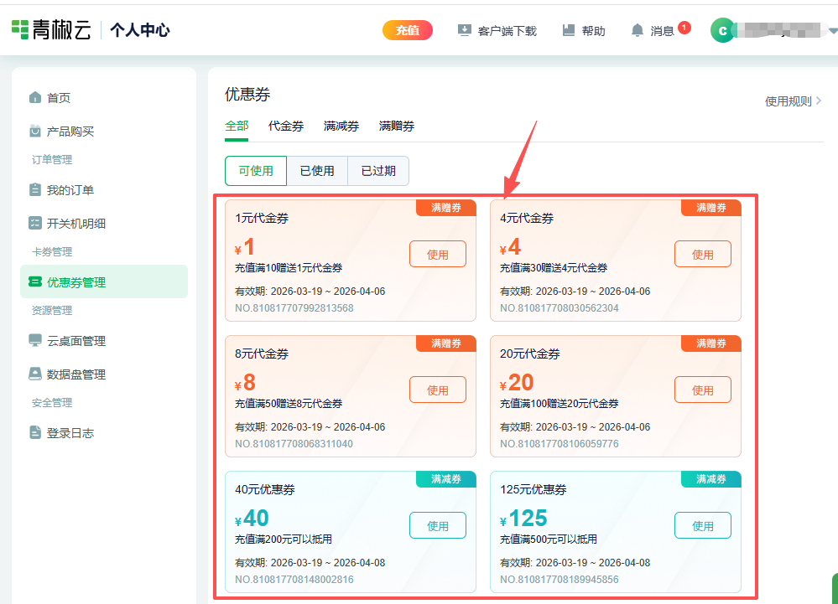Use the 20元代金券 coupon
838x604 pixels.
click(x=702, y=390)
